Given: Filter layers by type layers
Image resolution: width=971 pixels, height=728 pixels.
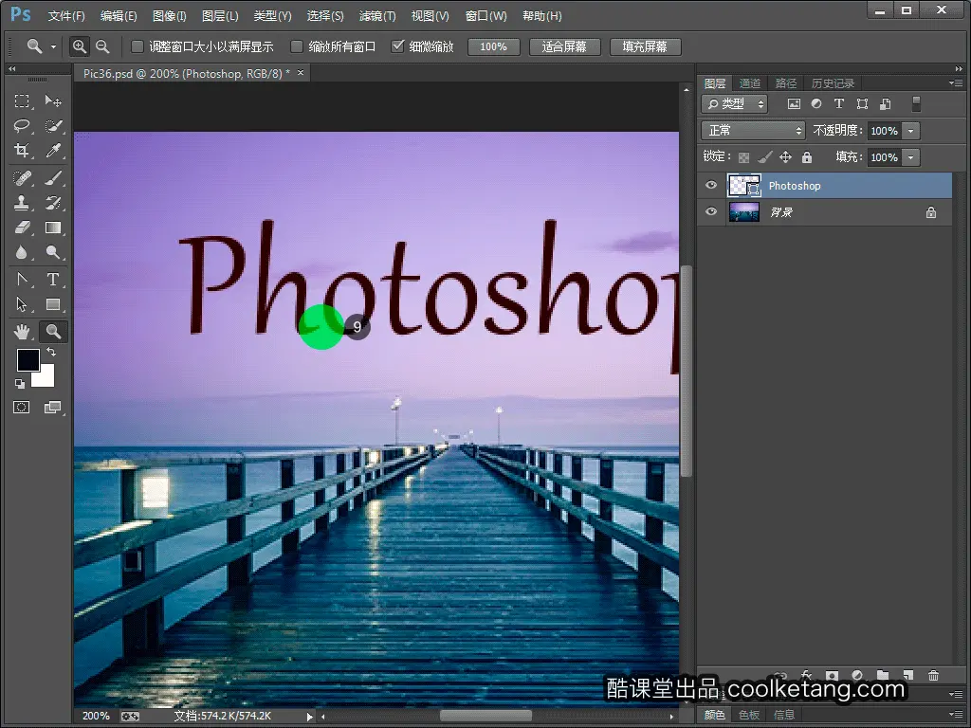Looking at the screenshot, I should [x=839, y=104].
